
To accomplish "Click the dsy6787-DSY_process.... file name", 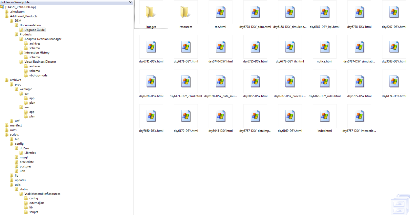I will point(290,96).
